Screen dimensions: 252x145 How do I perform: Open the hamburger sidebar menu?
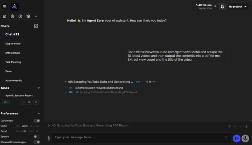(x=5, y=6)
